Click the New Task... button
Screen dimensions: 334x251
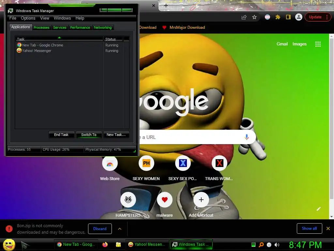pos(116,135)
